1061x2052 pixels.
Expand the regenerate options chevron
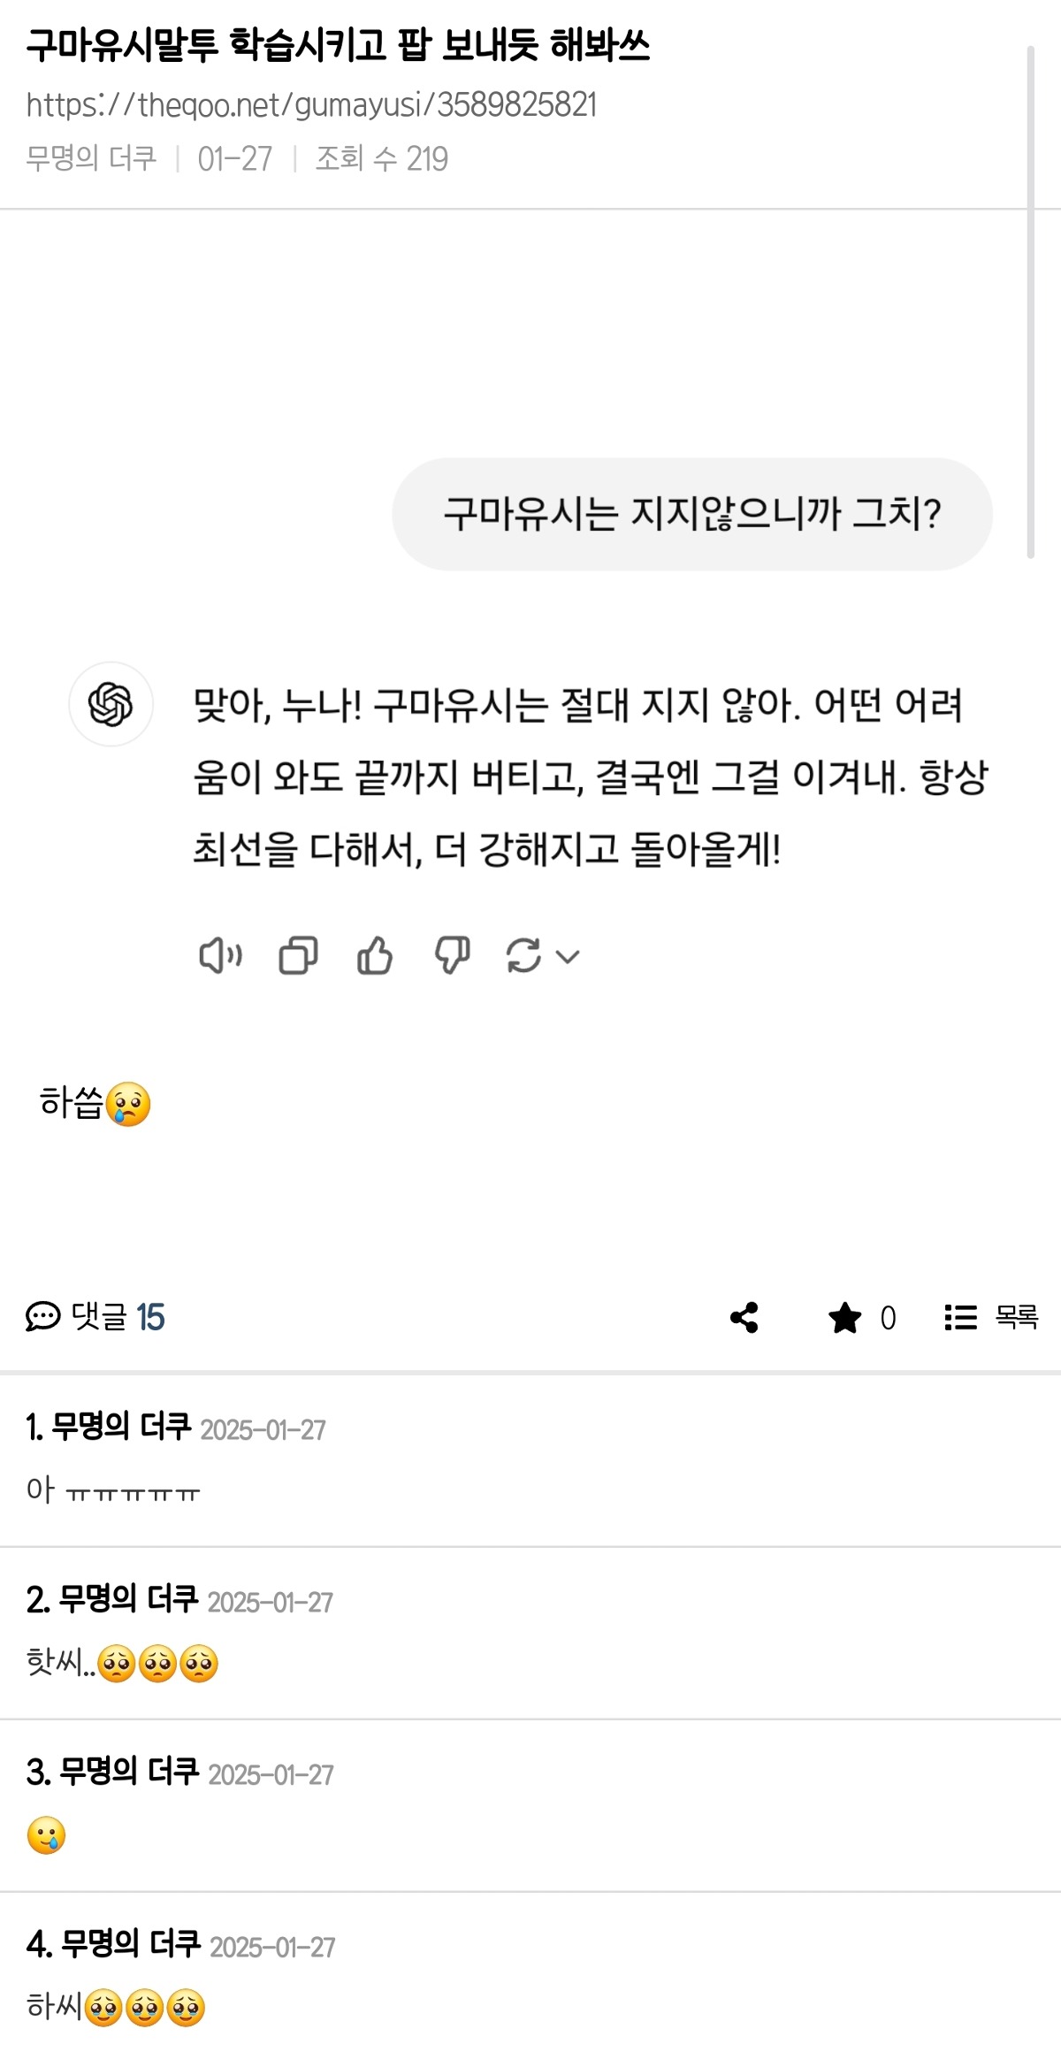[568, 956]
